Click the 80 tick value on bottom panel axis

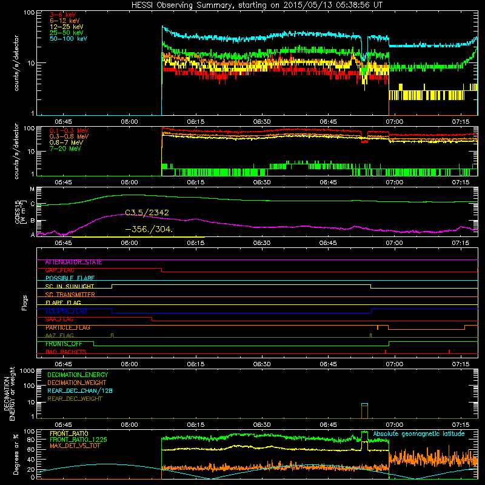click(31, 440)
